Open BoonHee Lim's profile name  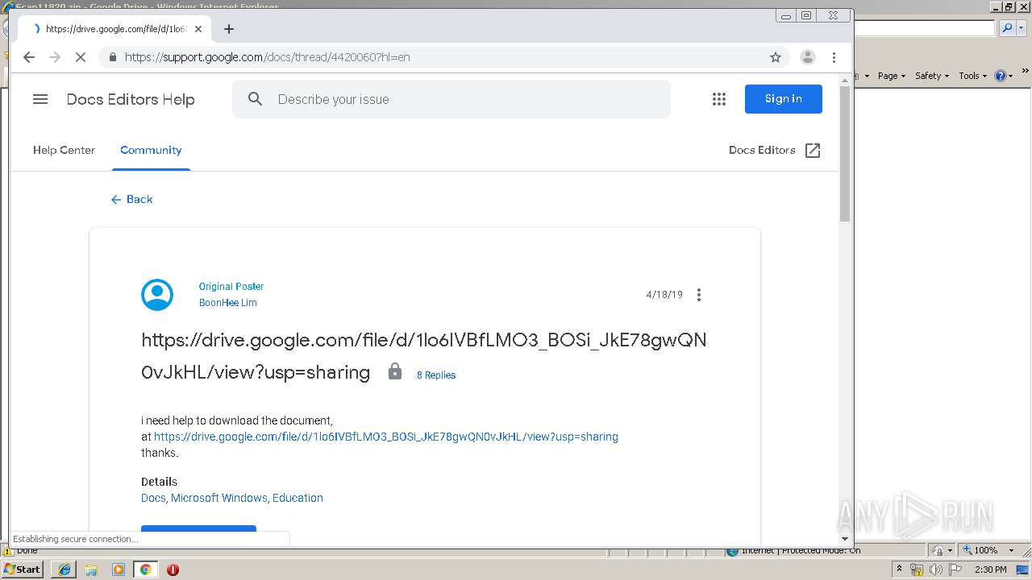pos(228,303)
